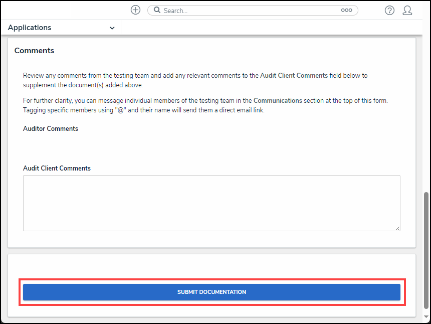Click the plus create-new icon
The image size is (431, 324).
click(x=135, y=10)
